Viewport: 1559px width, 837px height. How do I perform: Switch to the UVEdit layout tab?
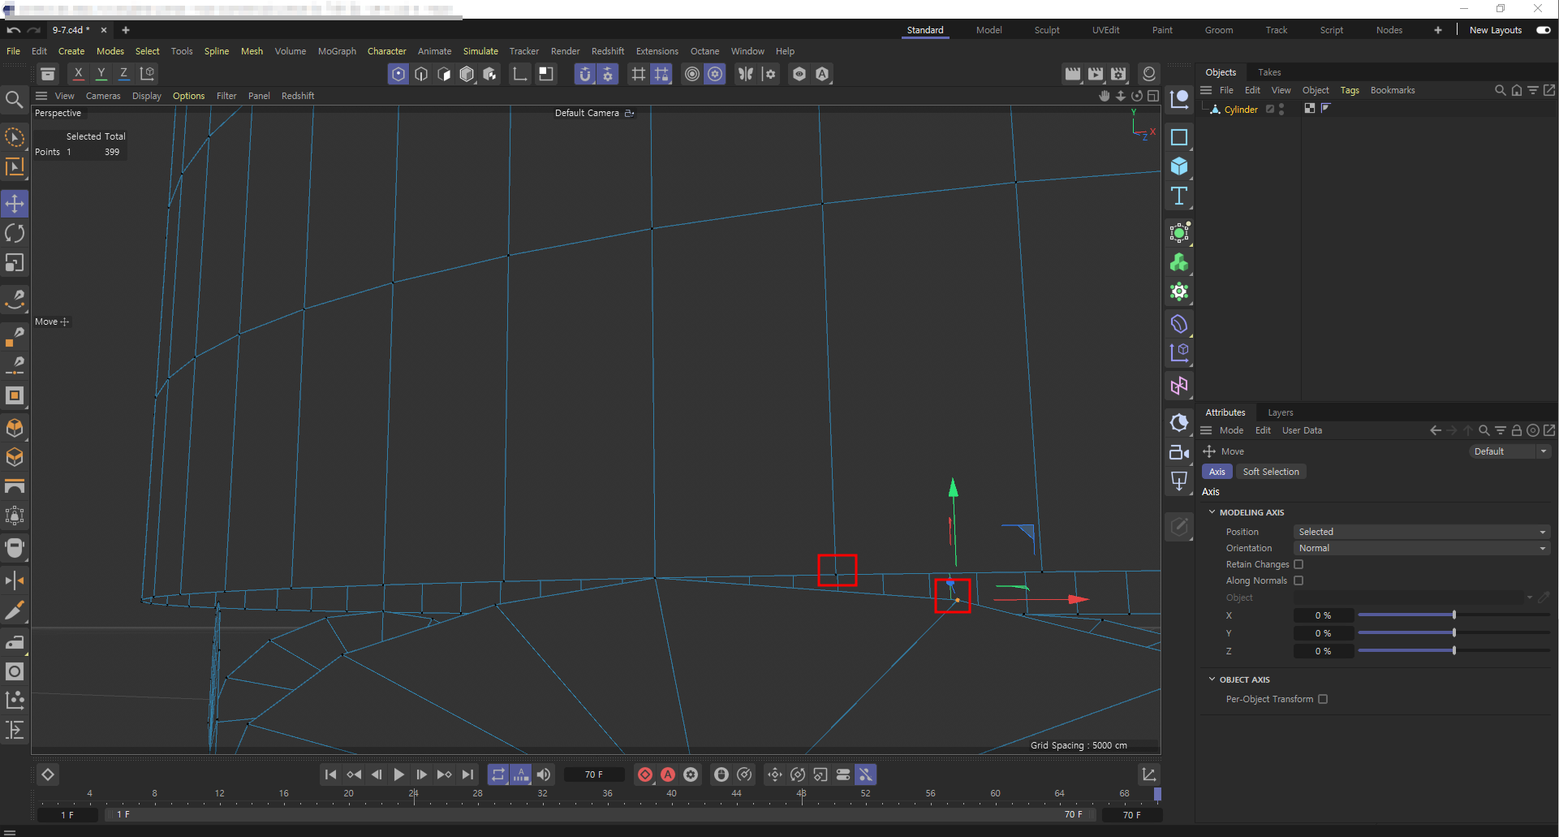tap(1105, 30)
